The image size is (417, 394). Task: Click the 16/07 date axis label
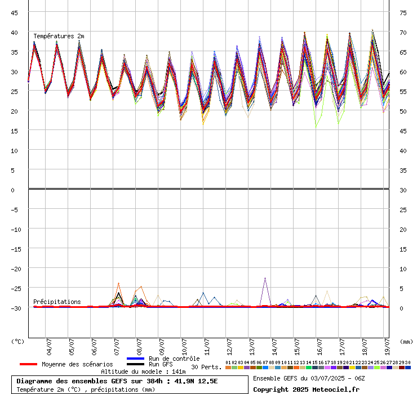click(320, 347)
